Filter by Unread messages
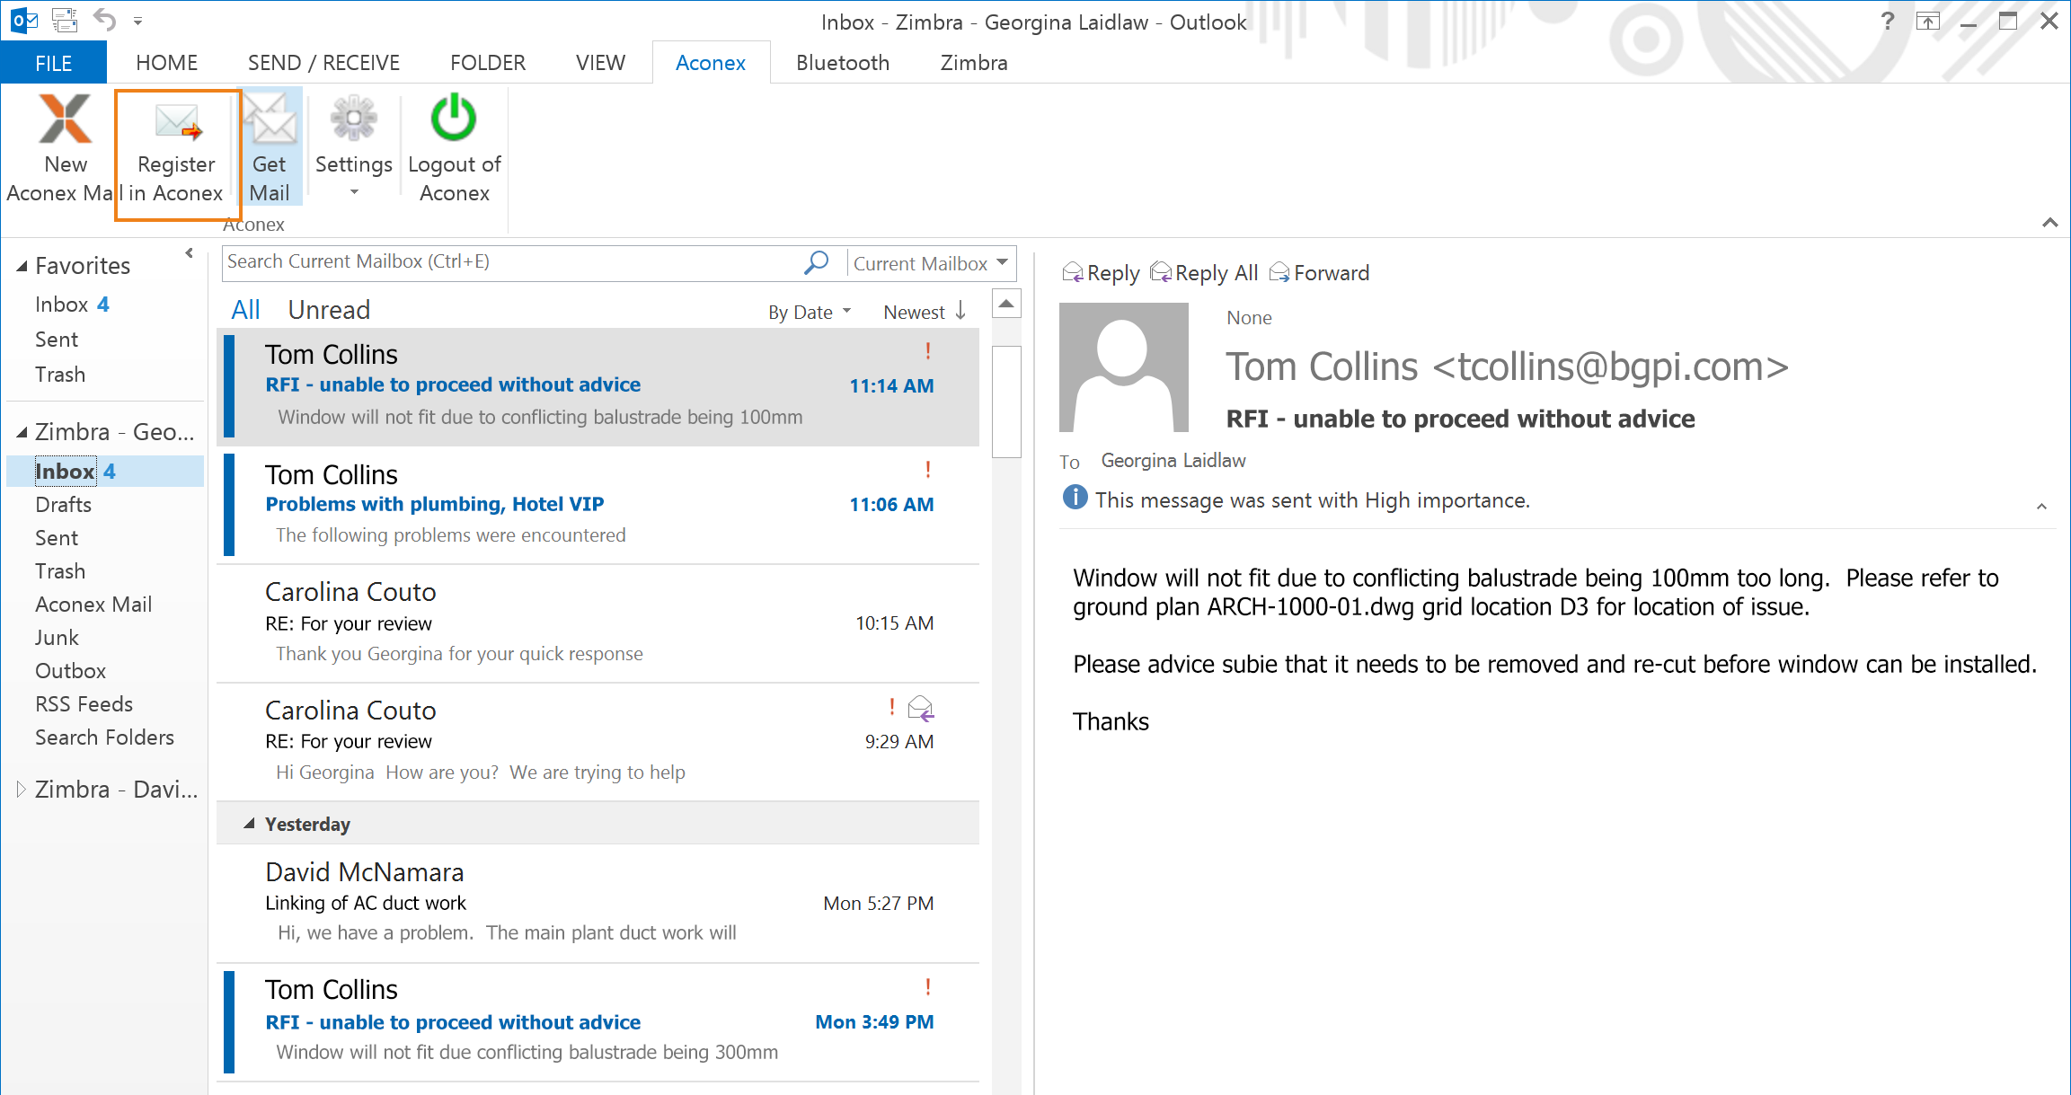The image size is (2071, 1095). pyautogui.click(x=329, y=310)
